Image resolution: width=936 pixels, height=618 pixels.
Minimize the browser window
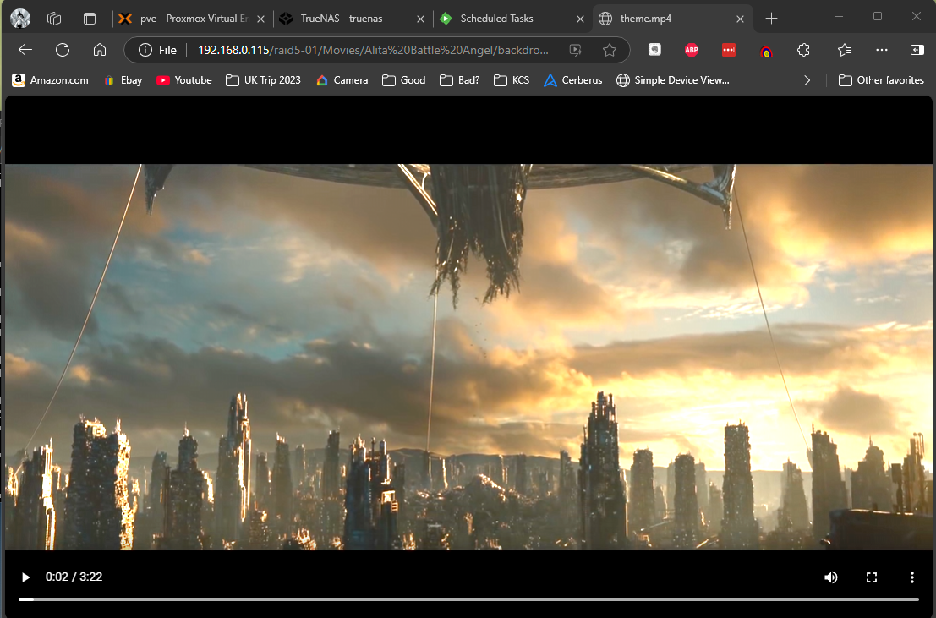click(x=839, y=17)
